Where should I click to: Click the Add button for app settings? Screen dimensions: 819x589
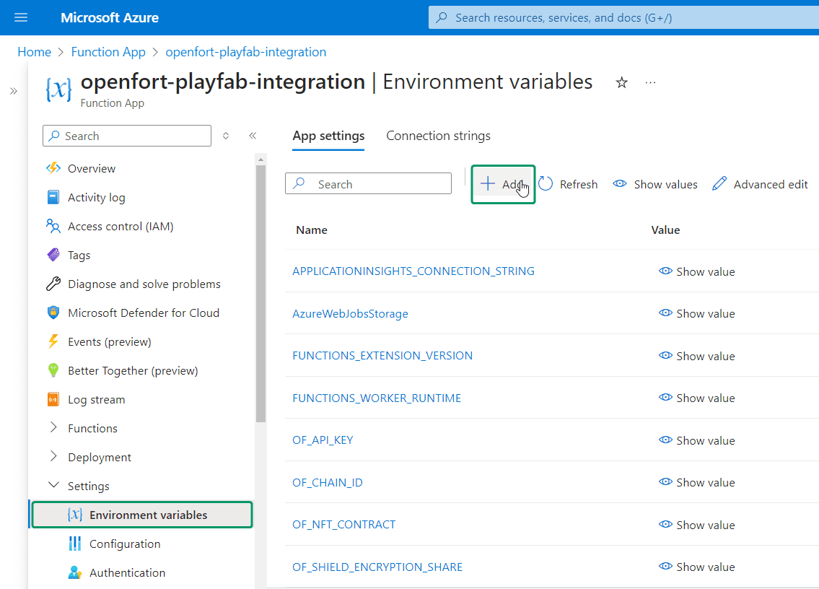click(x=503, y=183)
